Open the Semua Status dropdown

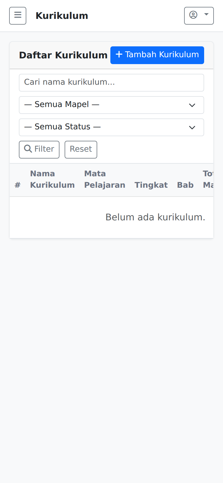point(111,127)
